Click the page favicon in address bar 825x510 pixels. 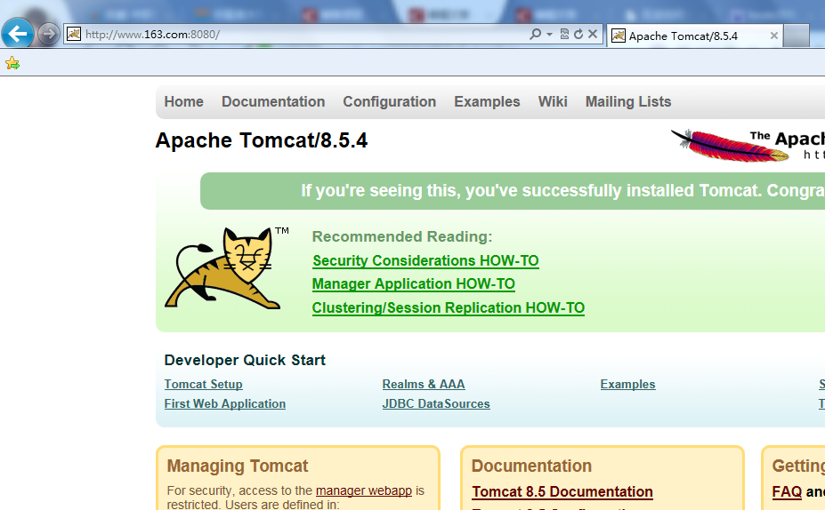click(x=74, y=34)
